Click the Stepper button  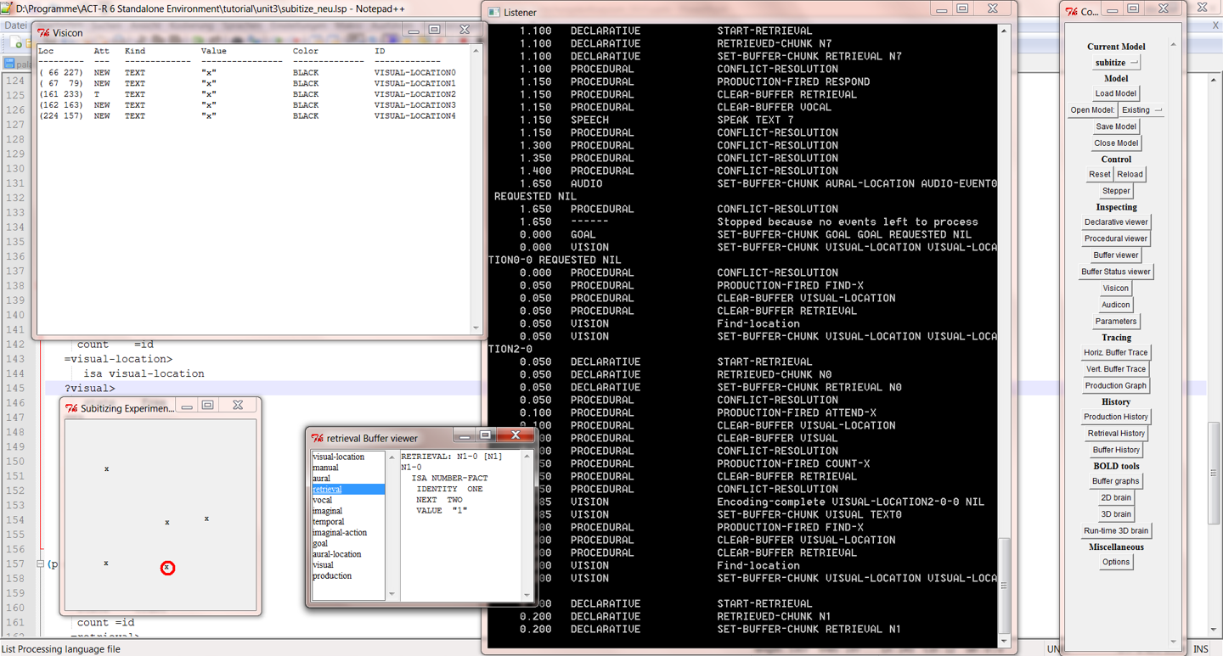tap(1115, 191)
